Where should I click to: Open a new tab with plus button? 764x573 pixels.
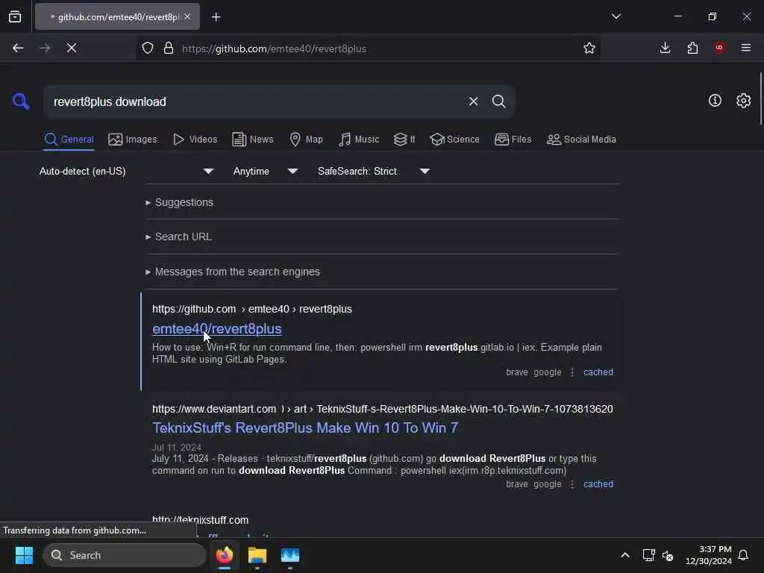pos(216,17)
